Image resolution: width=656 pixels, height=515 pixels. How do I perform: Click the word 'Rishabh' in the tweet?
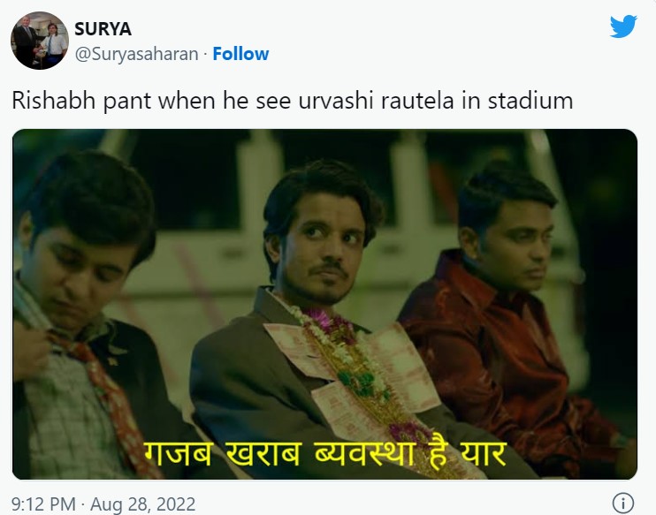click(x=54, y=101)
